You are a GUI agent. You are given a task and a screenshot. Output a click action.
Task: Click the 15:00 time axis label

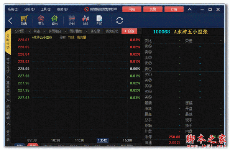click(127, 140)
